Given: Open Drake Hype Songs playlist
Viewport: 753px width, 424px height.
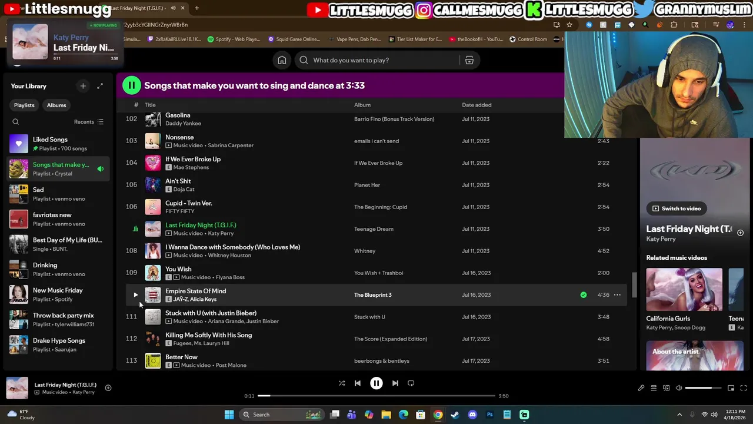Looking at the screenshot, I should (59, 344).
